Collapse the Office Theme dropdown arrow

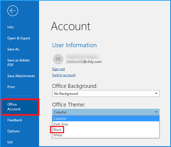coord(156,112)
